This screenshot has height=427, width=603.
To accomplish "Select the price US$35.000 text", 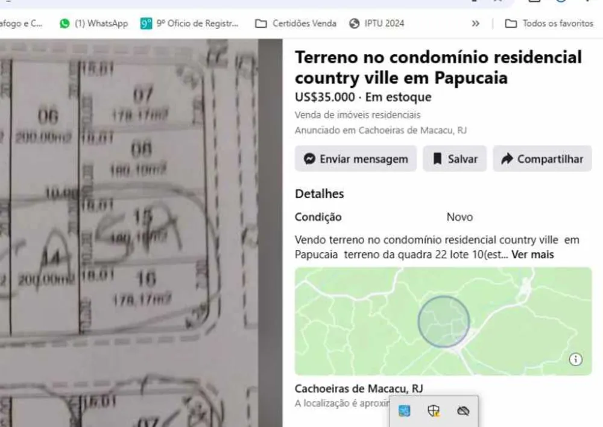I will [325, 97].
